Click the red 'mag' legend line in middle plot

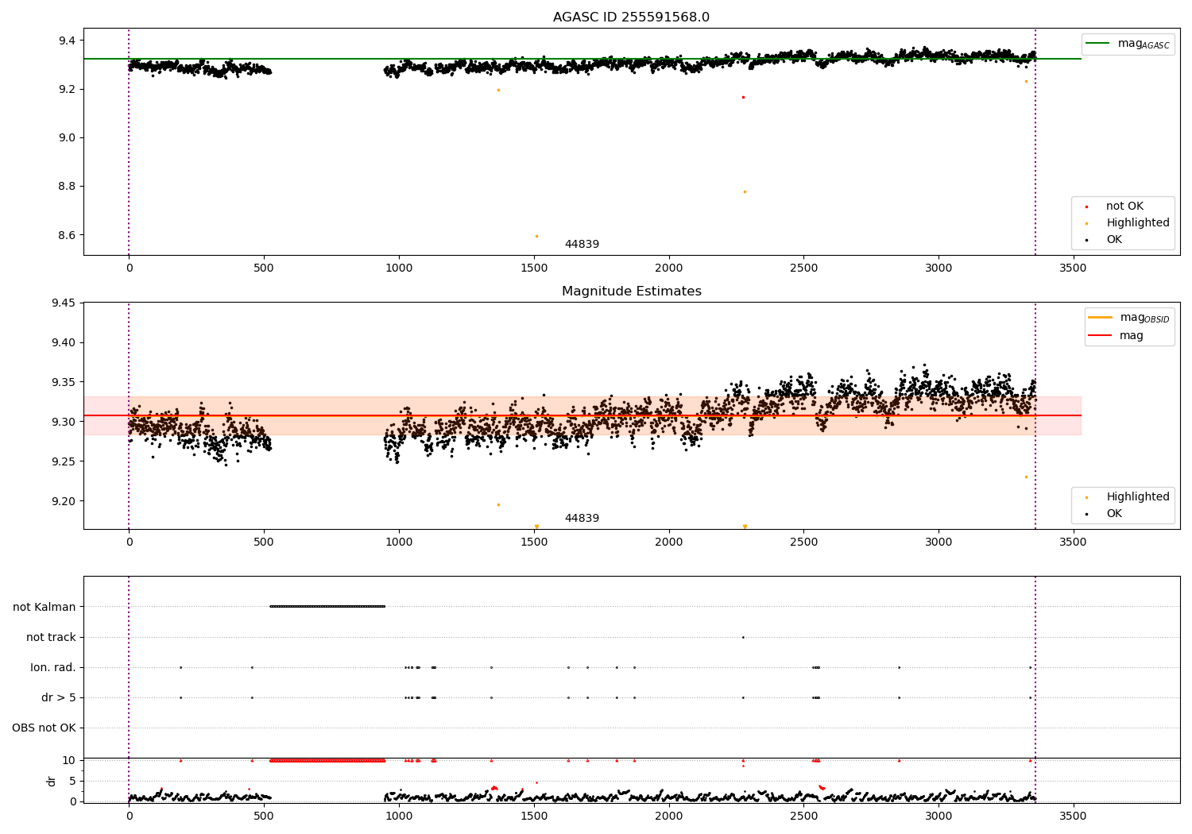point(1100,336)
